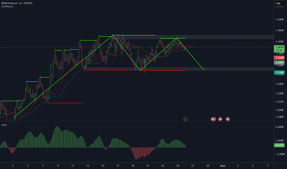The image size is (287, 169).
Task: Open the USD currency selector
Action: 280,3
